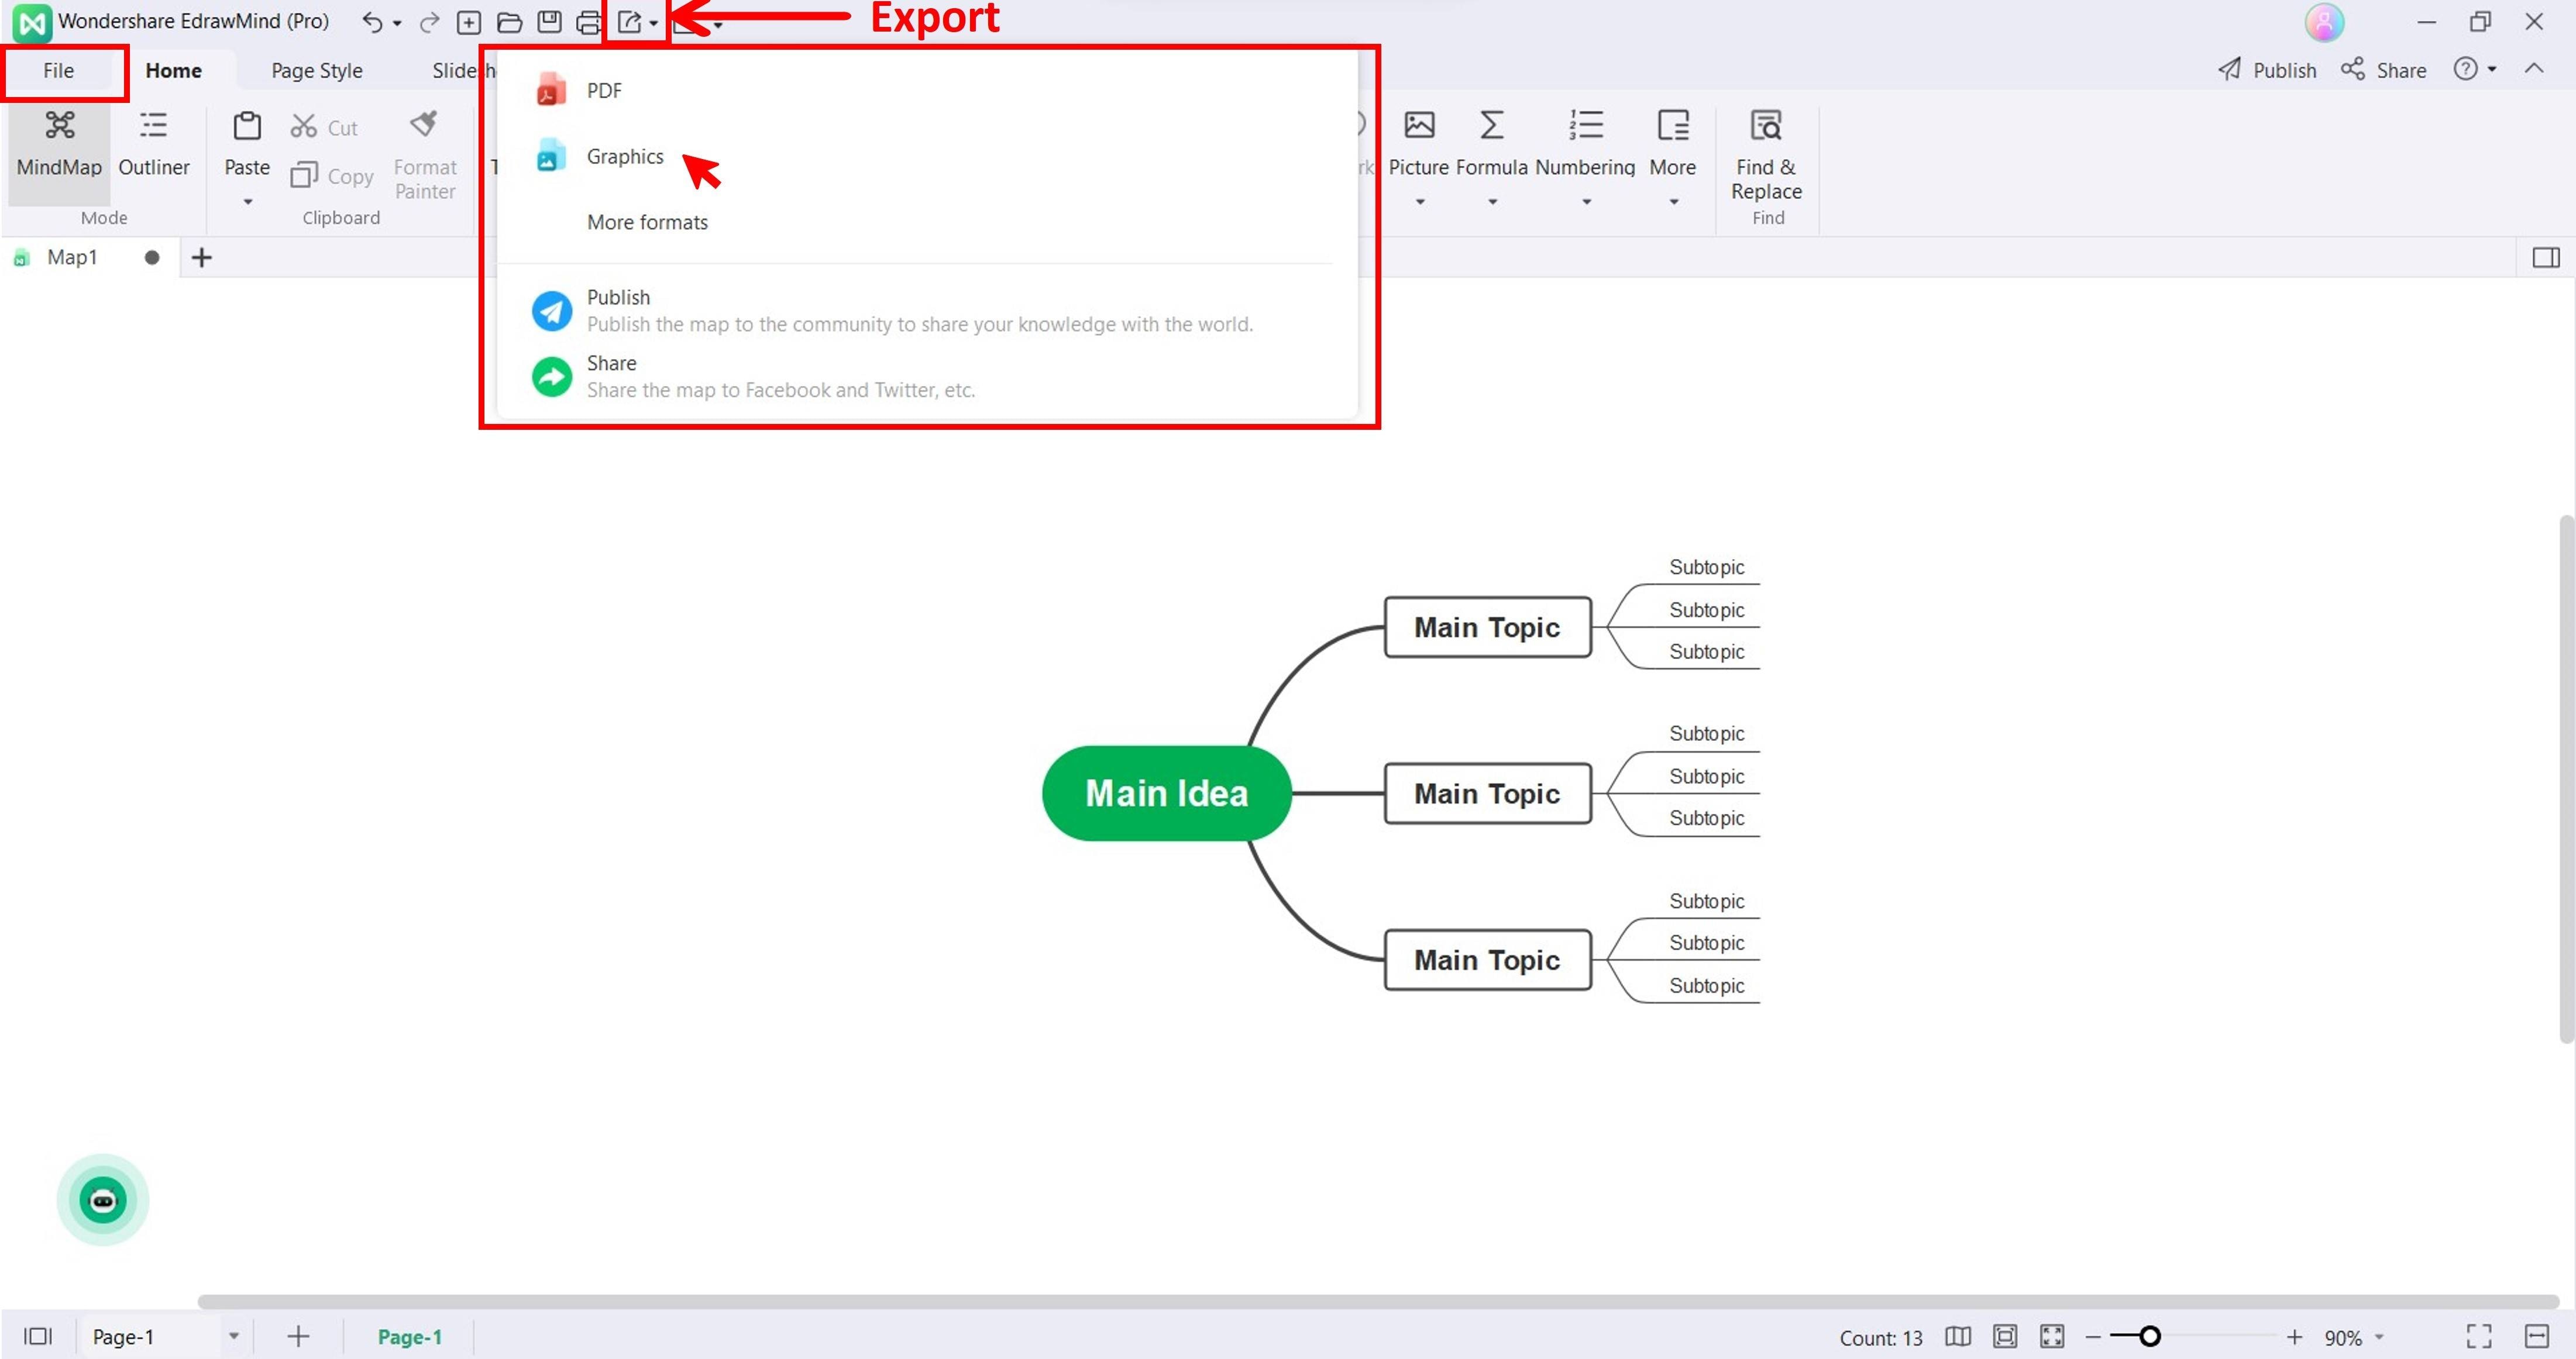Viewport: 2576px width, 1359px height.
Task: Click Publish button at top right
Action: [x=2268, y=70]
